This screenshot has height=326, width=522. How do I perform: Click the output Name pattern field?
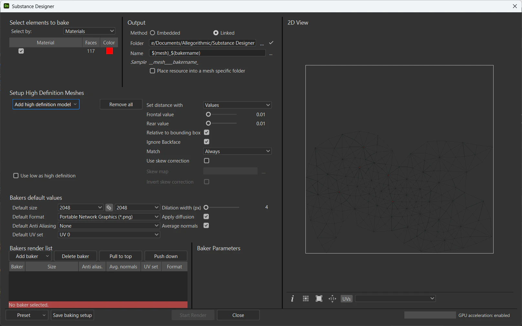pyautogui.click(x=208, y=53)
